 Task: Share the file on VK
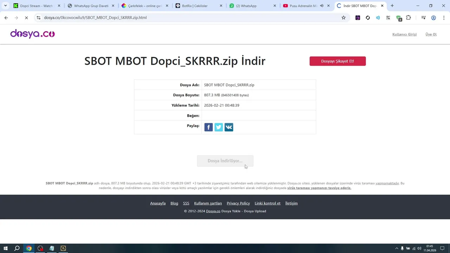(x=229, y=127)
